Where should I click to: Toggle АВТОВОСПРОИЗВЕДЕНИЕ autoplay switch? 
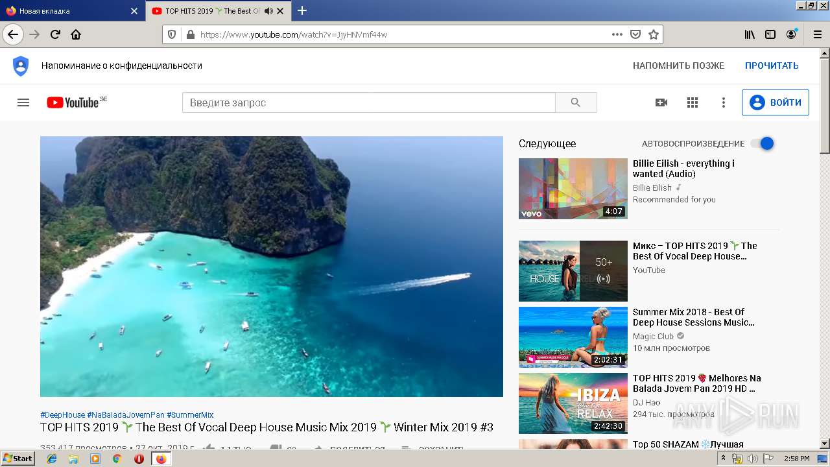point(763,143)
